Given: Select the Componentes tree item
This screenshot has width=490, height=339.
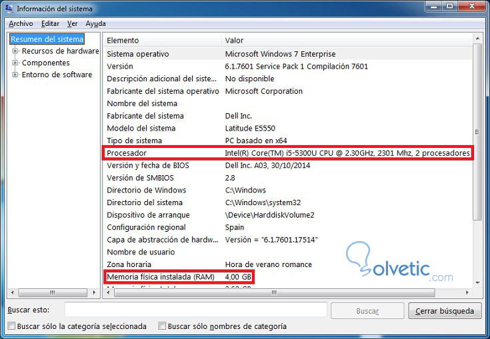Looking at the screenshot, I should 45,63.
